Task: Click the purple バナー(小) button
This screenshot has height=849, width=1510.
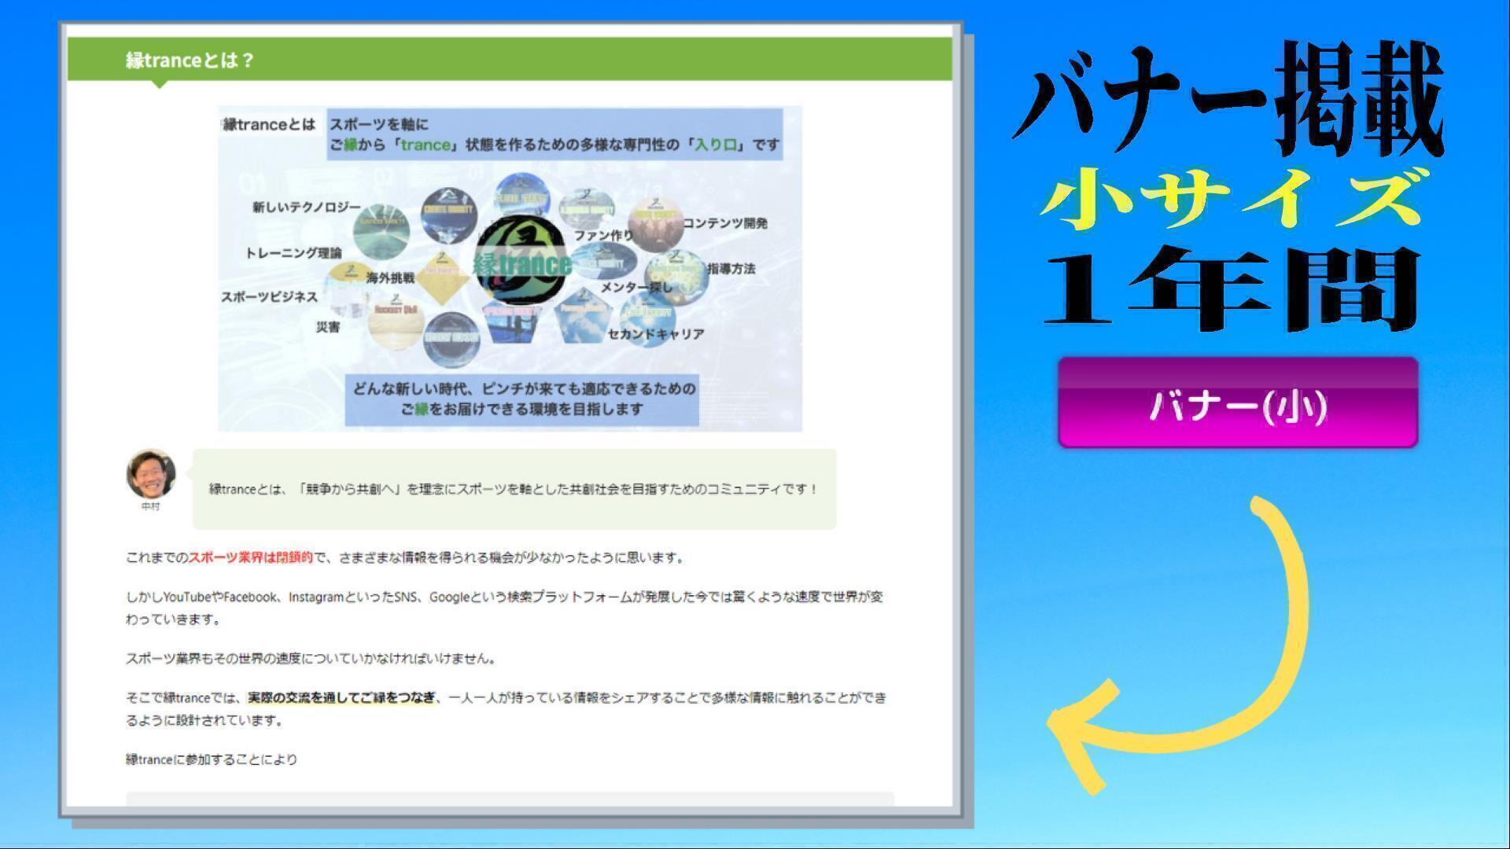Action: 1238,403
